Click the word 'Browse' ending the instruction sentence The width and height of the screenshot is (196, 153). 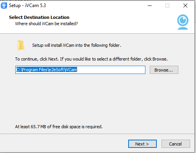160,59
